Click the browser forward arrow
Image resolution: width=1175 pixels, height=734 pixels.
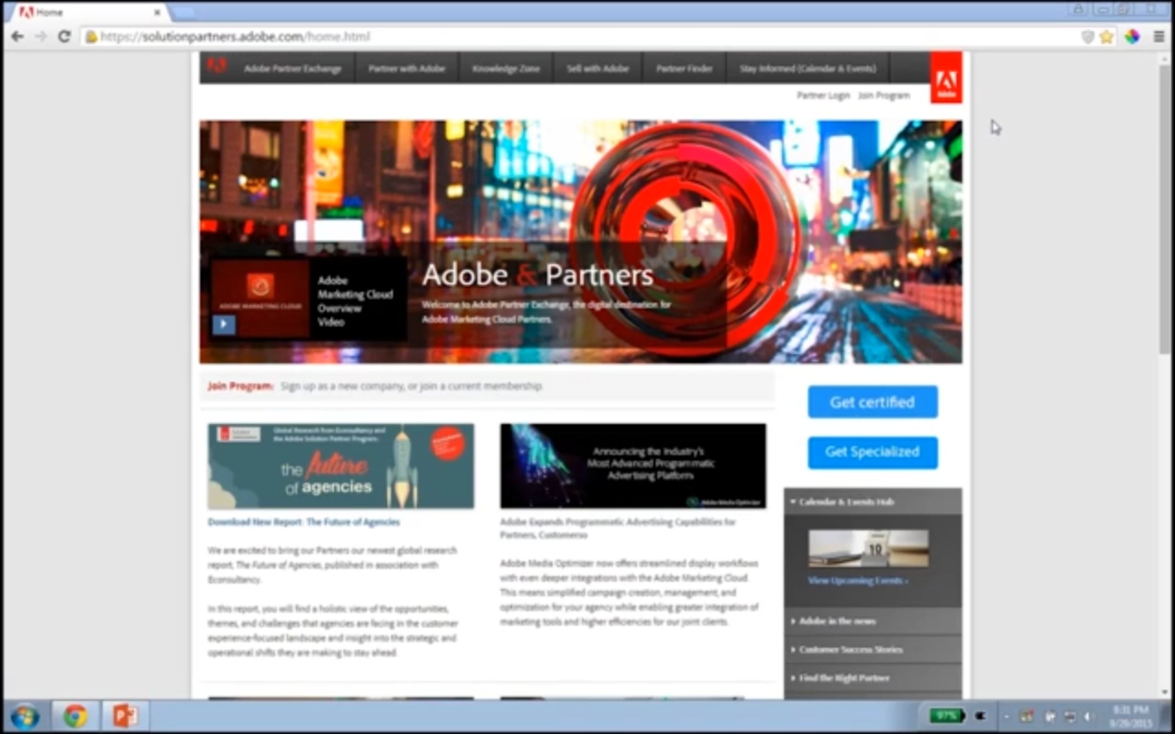pos(41,37)
